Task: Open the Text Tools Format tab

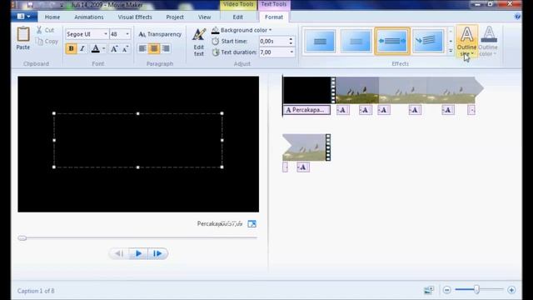Action: pyautogui.click(x=274, y=17)
